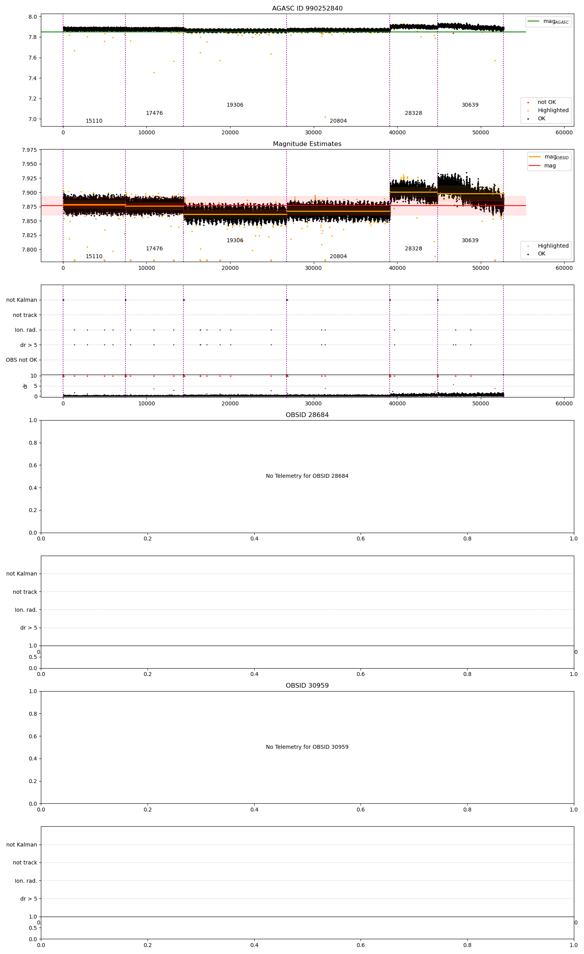The height and width of the screenshot is (954, 584).
Task: Click 'not OK' legend entry in AGASC plot
Action: coord(547,102)
